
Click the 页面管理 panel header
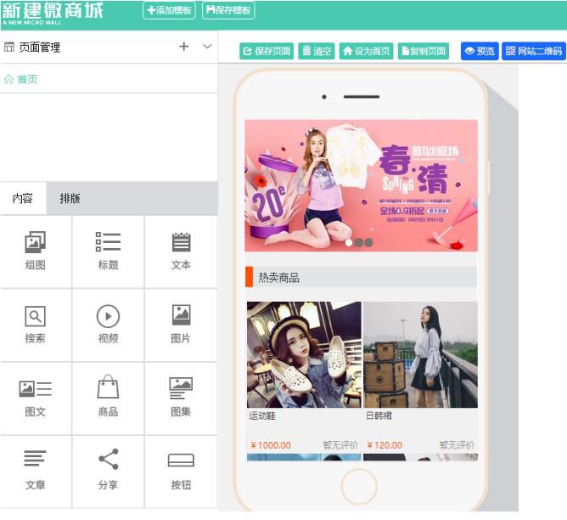109,47
